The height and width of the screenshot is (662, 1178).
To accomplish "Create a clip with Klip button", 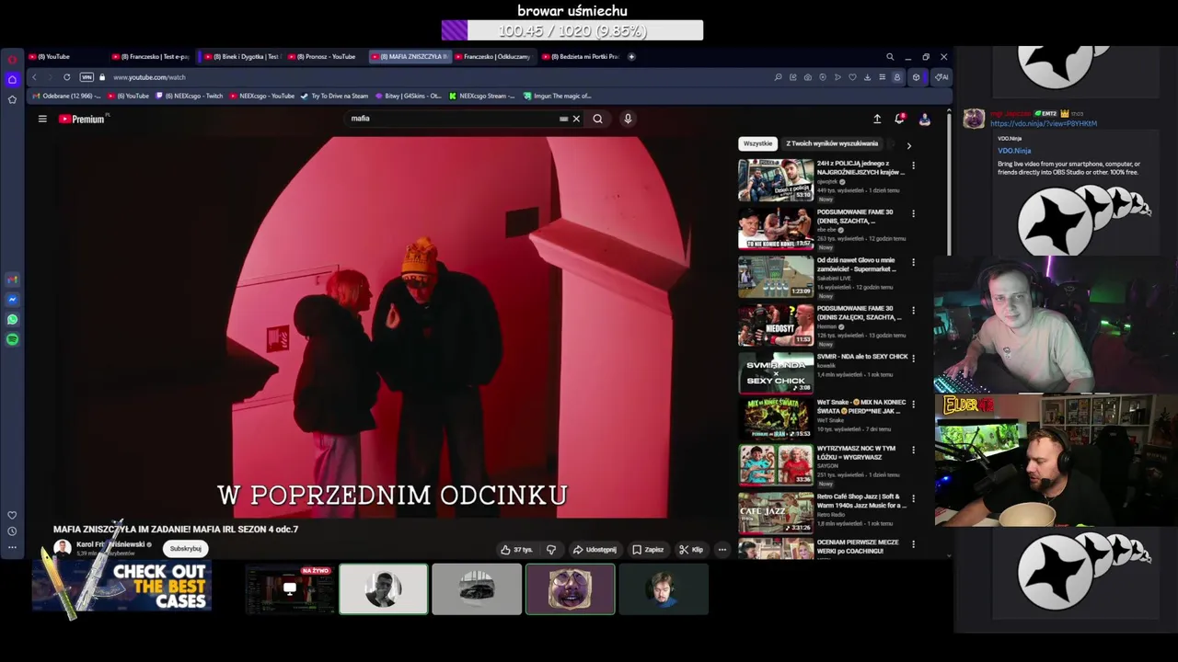I will [x=691, y=550].
